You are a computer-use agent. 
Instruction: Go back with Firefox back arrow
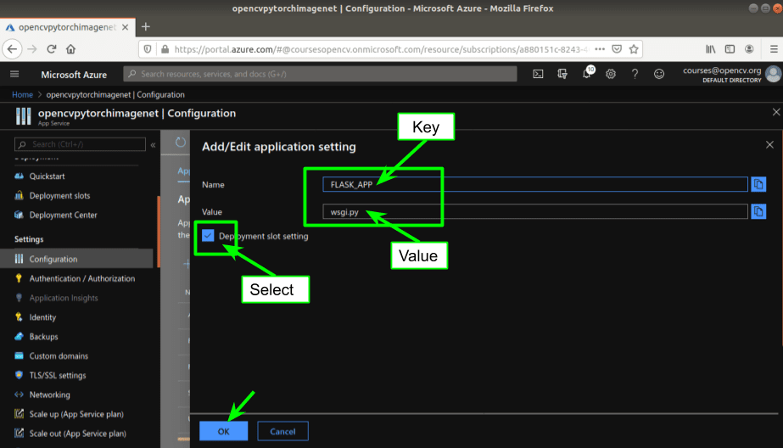pos(13,49)
